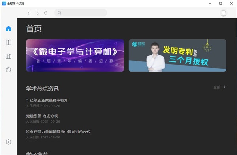Open the 《微电子学与计算机》 banner

click(75, 55)
